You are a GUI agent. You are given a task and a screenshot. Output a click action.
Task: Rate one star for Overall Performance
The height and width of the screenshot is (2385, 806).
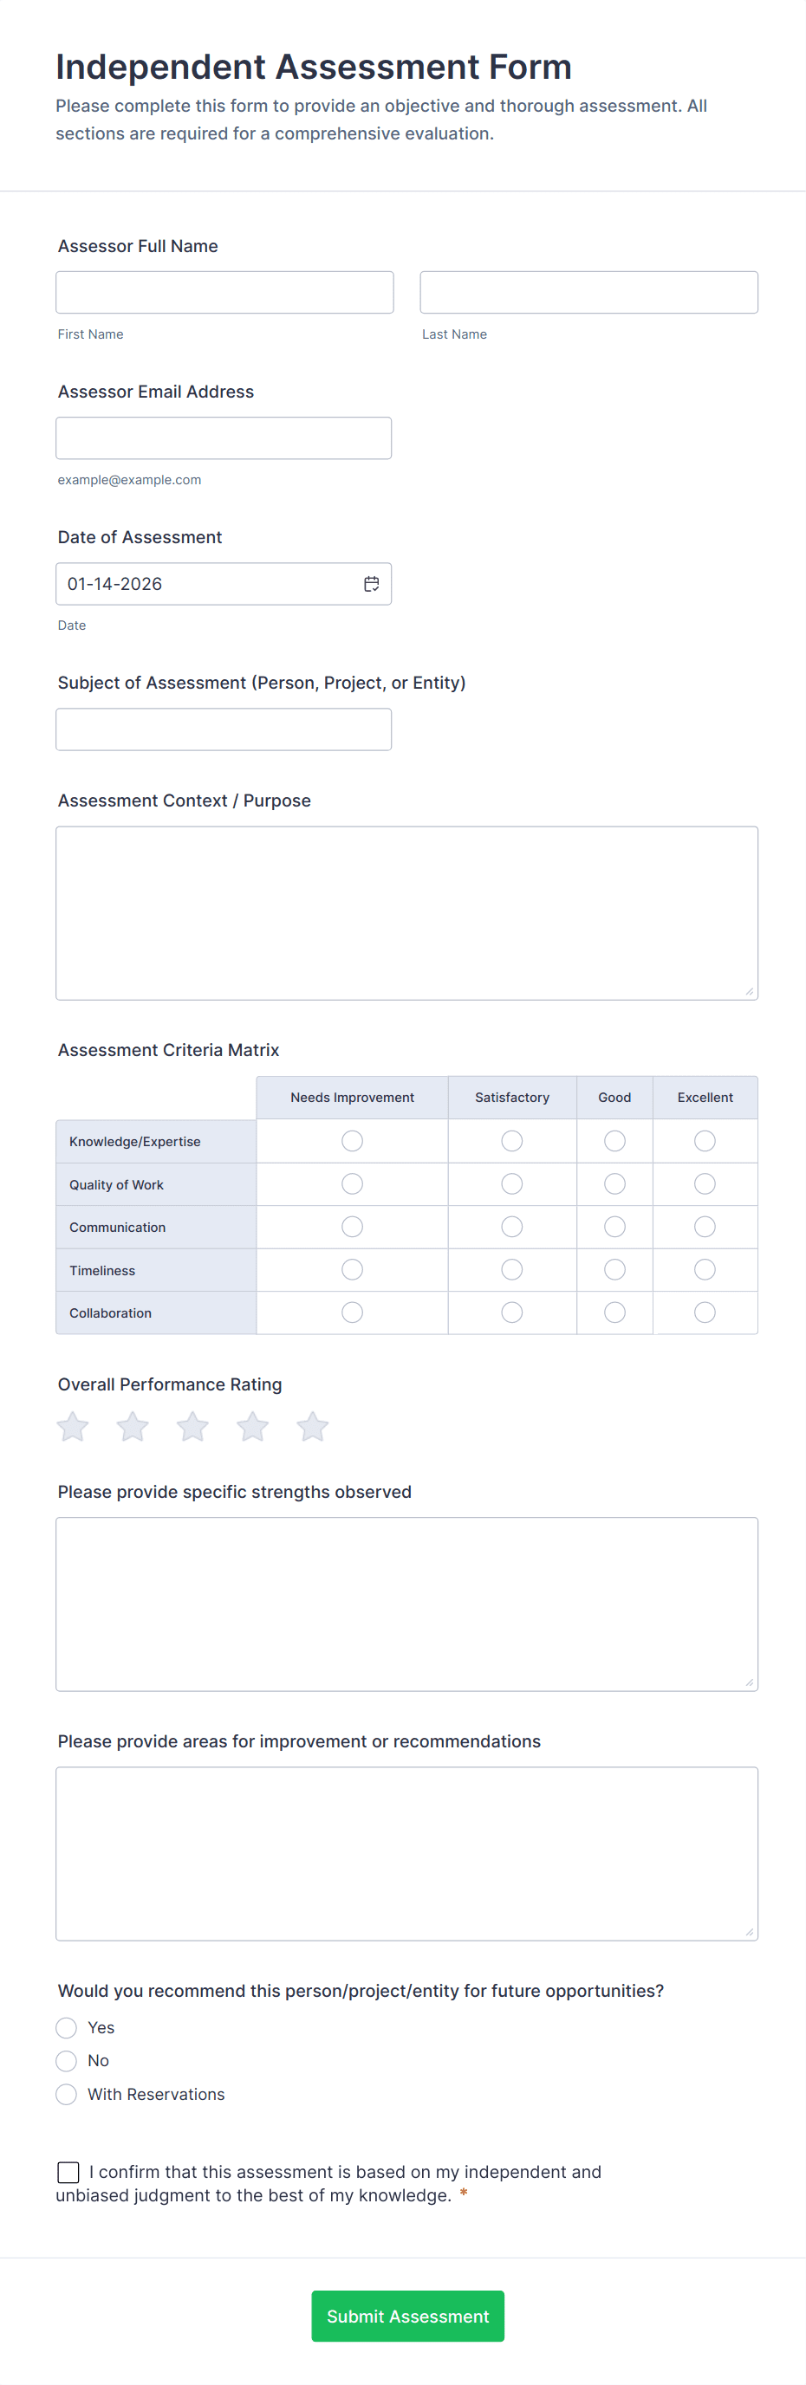[x=72, y=1426]
